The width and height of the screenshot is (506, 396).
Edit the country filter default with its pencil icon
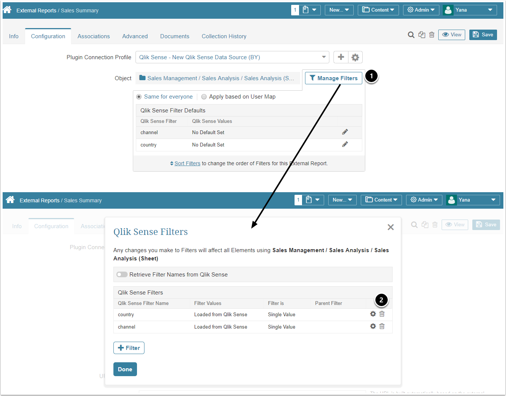(x=345, y=144)
